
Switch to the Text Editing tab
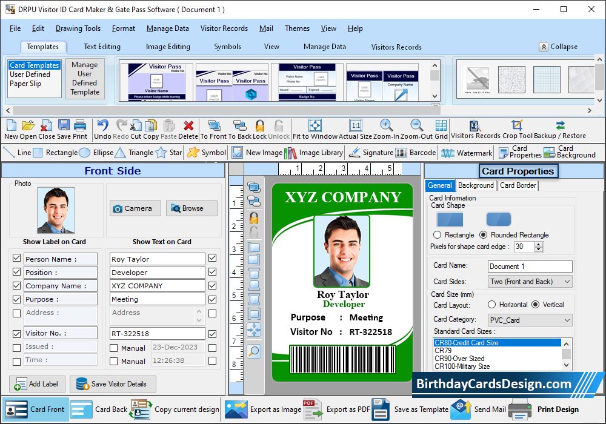click(102, 47)
